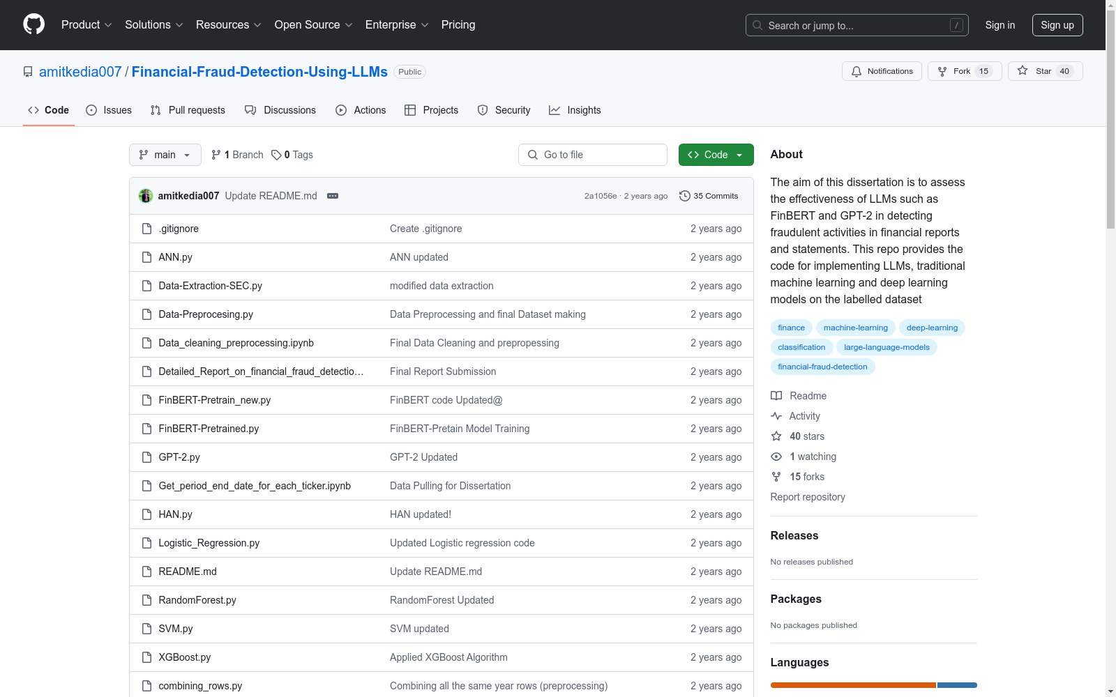Click the classification topic tag
The width and height of the screenshot is (1116, 697).
tap(801, 347)
